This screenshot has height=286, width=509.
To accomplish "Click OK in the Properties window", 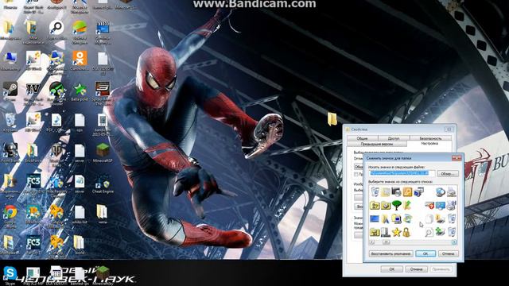I will [391, 269].
